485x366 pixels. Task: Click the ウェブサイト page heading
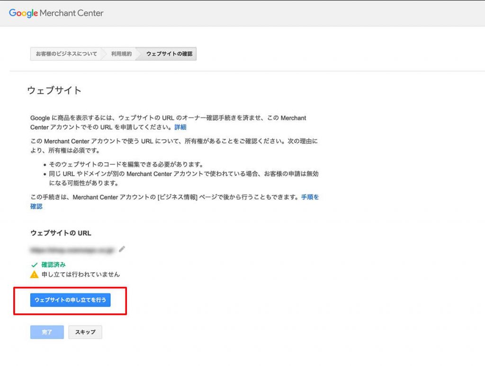(x=54, y=90)
